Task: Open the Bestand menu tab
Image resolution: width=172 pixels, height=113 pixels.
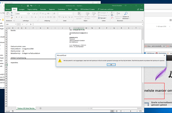Action: pos(8,9)
